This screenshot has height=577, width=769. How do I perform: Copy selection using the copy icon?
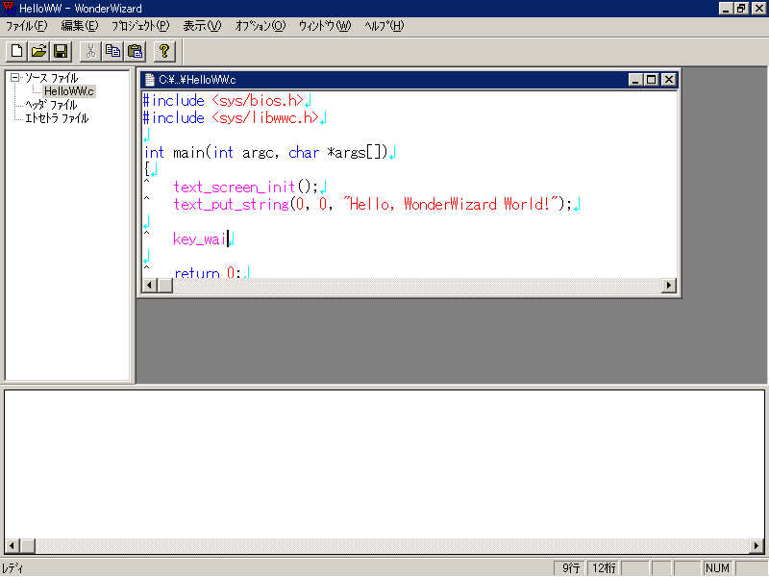(112, 51)
